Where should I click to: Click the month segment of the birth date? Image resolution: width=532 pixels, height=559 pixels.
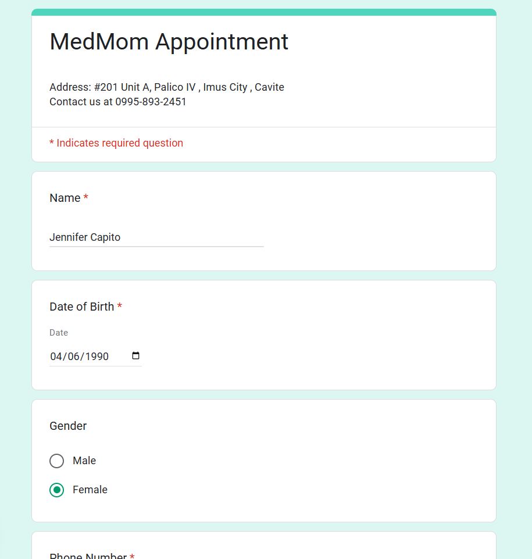click(56, 357)
